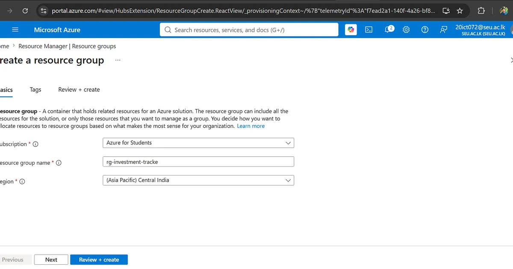Focus the resource group name field
The width and height of the screenshot is (513, 269).
tap(198, 161)
